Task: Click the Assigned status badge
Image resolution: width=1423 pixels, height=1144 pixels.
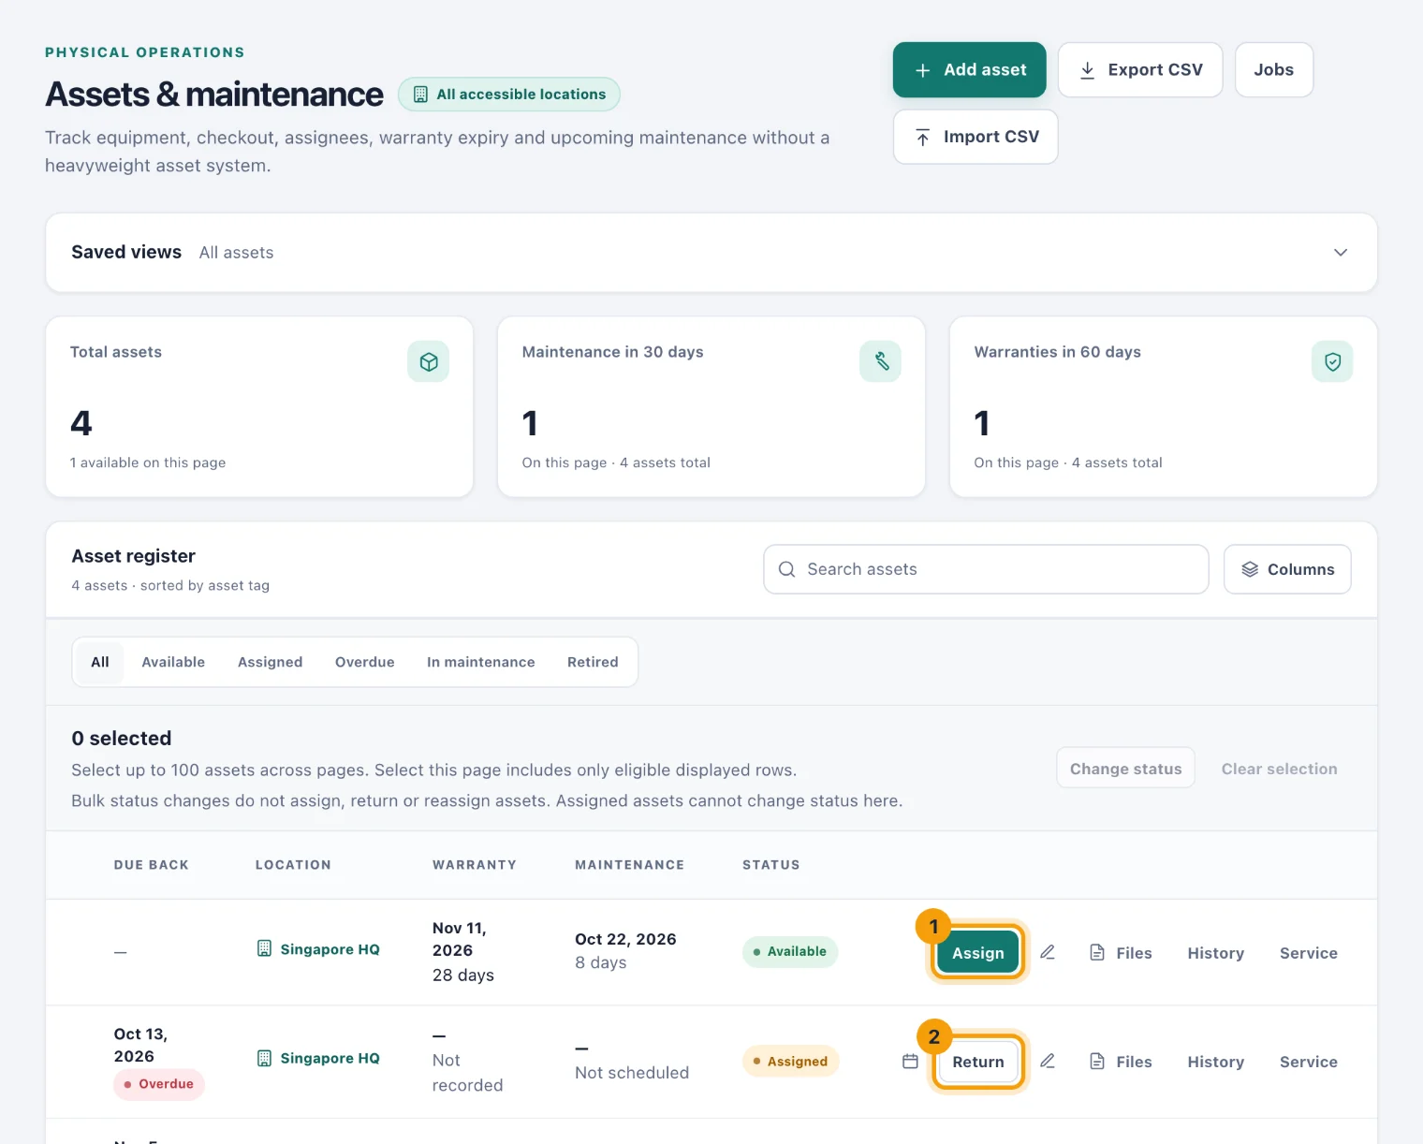Action: point(790,1062)
